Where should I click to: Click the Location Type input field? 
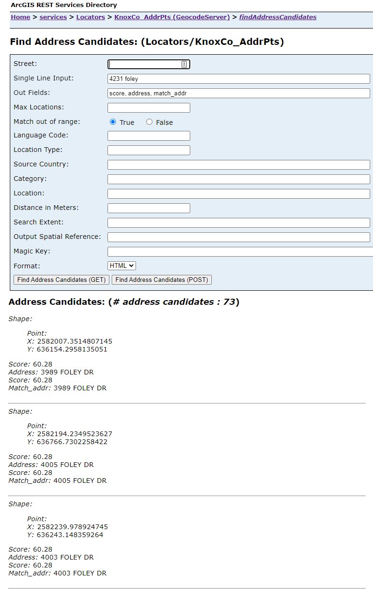[149, 151]
